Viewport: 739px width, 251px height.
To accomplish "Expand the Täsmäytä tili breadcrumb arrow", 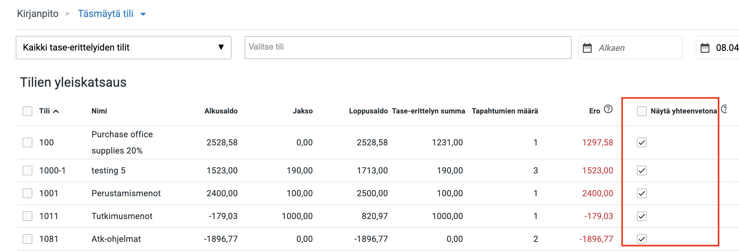I will coord(143,14).
